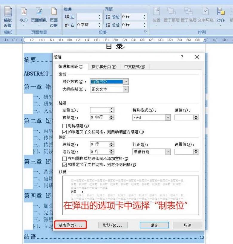233x244 pixels.
Task: Click ribbon 段后 spacing spinner arrows
Action: click(144, 25)
